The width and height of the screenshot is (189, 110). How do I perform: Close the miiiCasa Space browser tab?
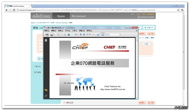point(30,6)
